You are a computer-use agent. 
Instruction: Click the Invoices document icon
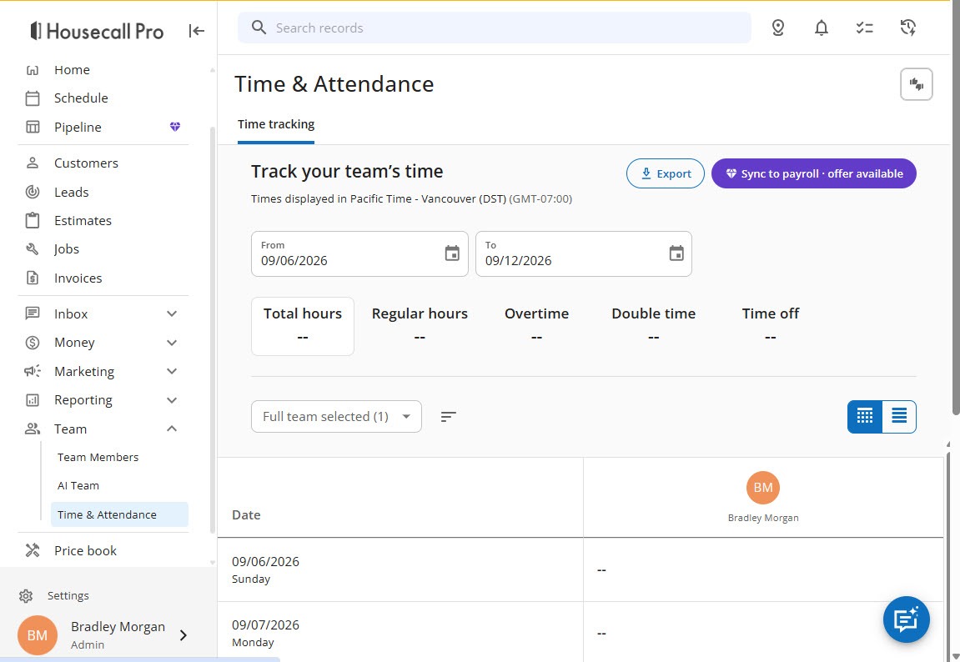coord(33,278)
